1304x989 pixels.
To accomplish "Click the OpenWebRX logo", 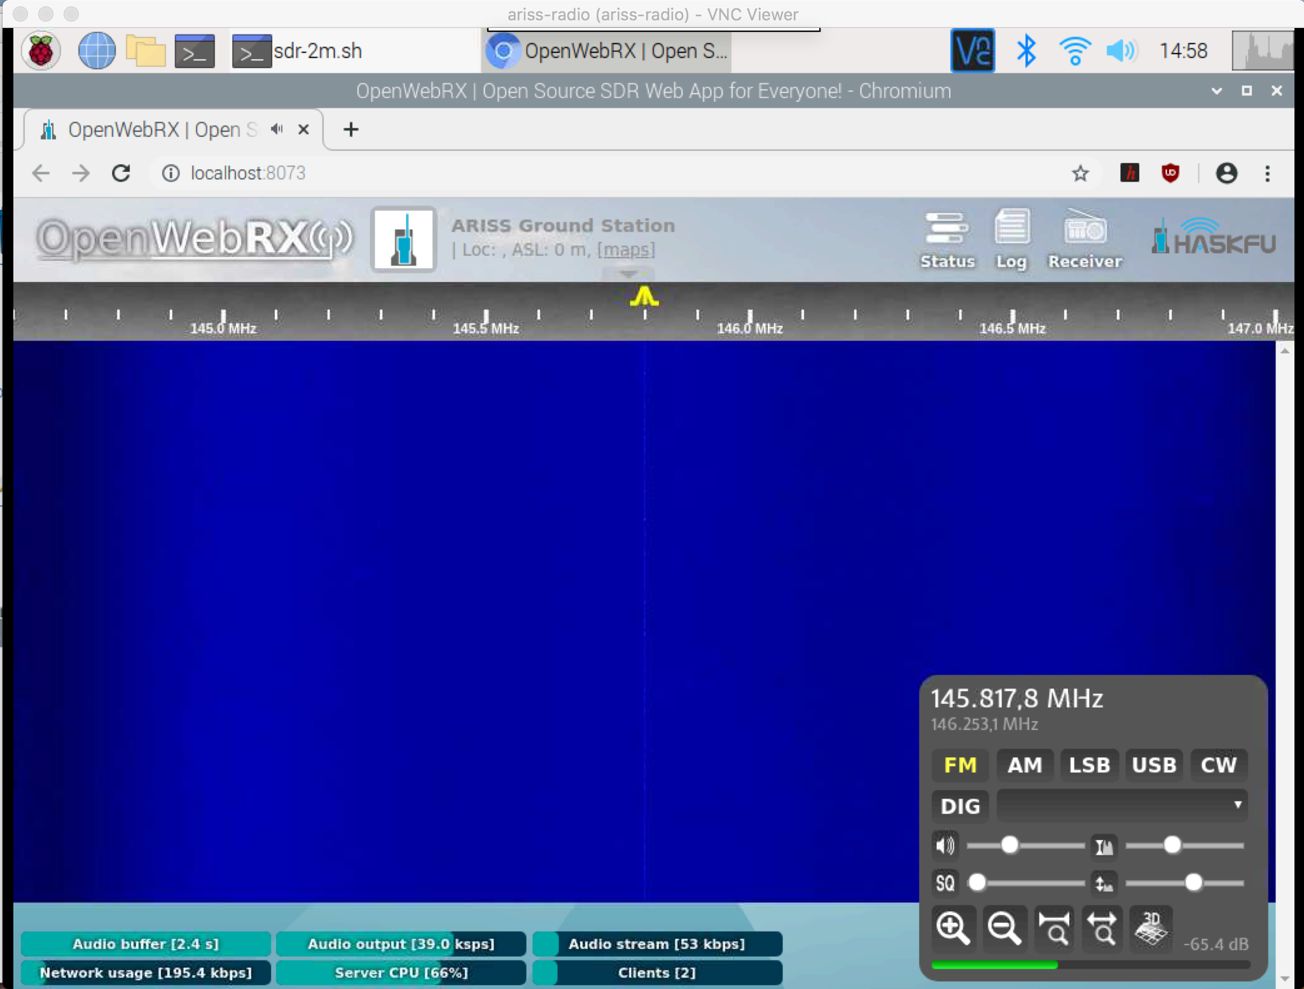I will coord(194,239).
